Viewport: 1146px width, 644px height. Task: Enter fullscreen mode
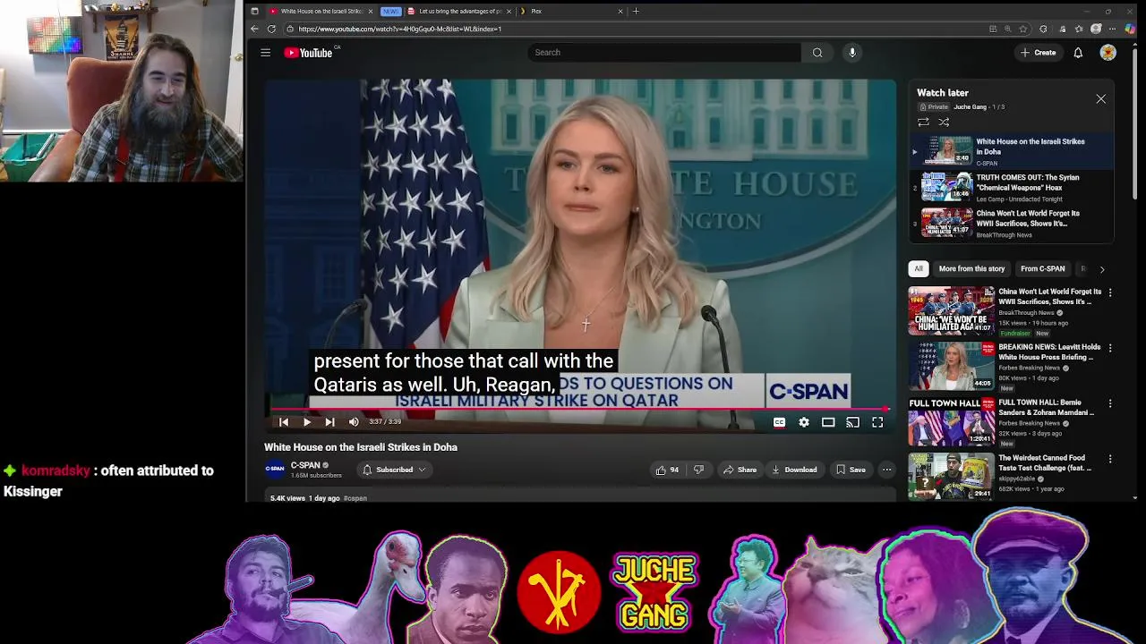877,422
